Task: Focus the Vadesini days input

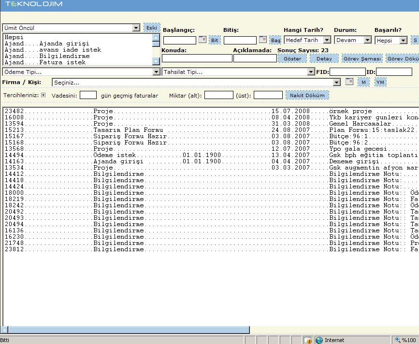Action: pyautogui.click(x=88, y=95)
